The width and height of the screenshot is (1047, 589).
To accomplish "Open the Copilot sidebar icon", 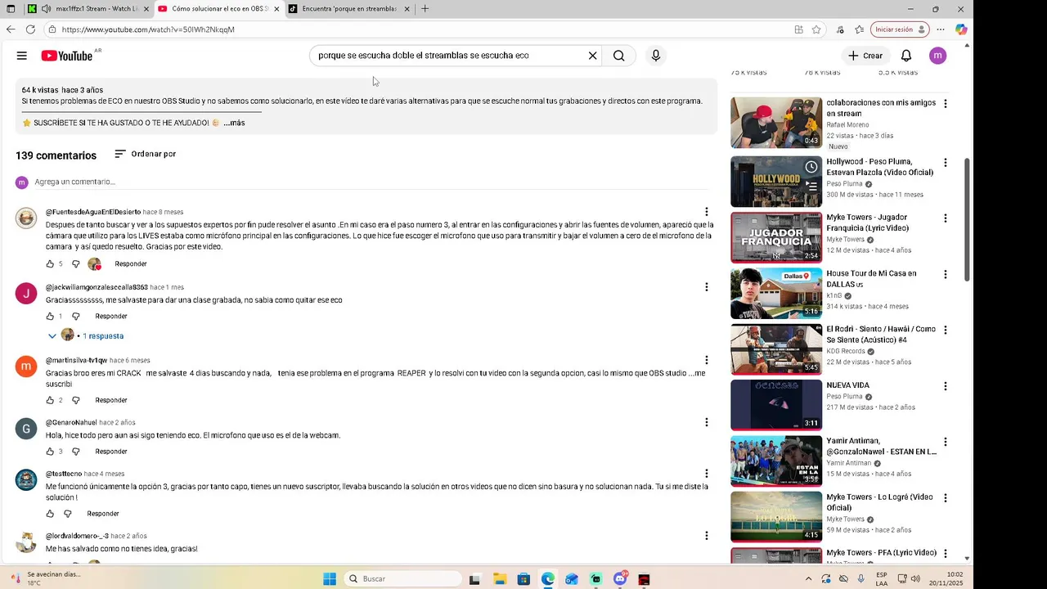I will click(x=961, y=29).
